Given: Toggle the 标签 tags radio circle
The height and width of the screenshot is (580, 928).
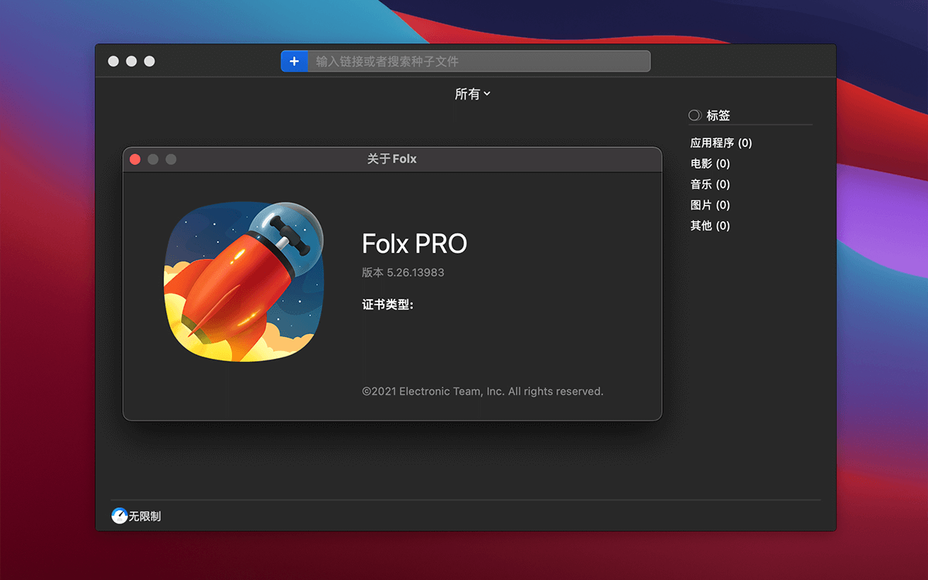Looking at the screenshot, I should click(694, 115).
